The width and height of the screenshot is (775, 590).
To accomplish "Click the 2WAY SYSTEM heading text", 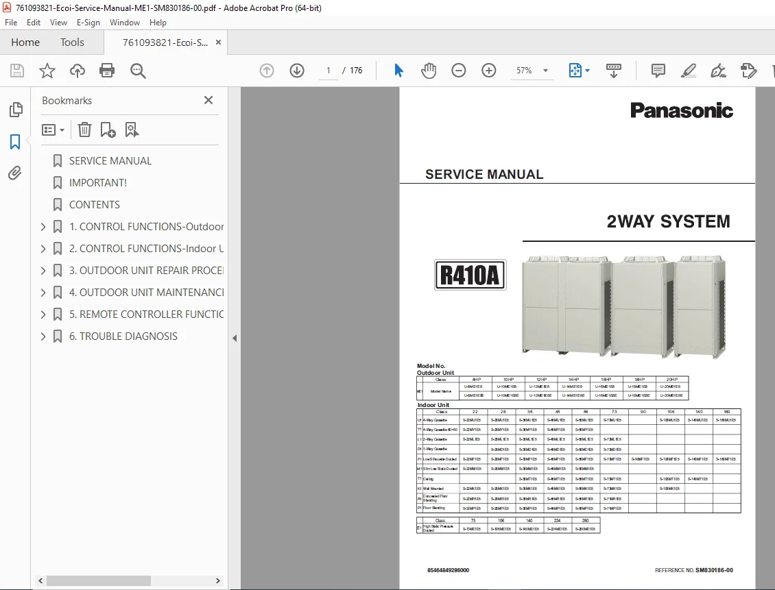I will [668, 222].
